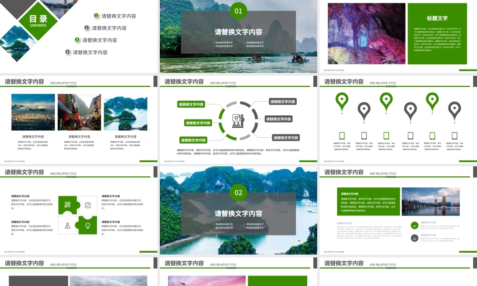Click the rightmost gray location pin
477x286 pixels.
(x=455, y=111)
